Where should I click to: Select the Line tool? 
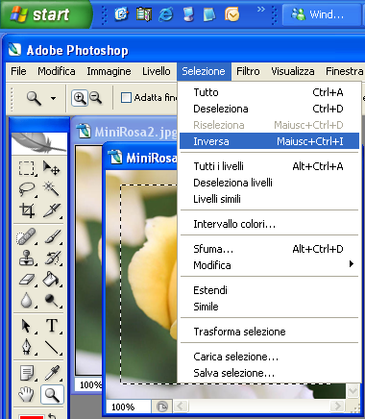pos(51,347)
